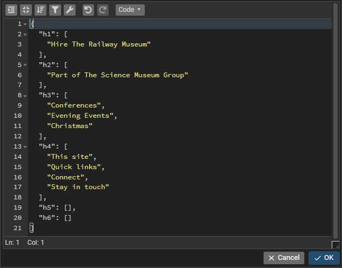Click line number 18 in gutter
Image resolution: width=342 pixels, height=268 pixels.
coord(17,197)
